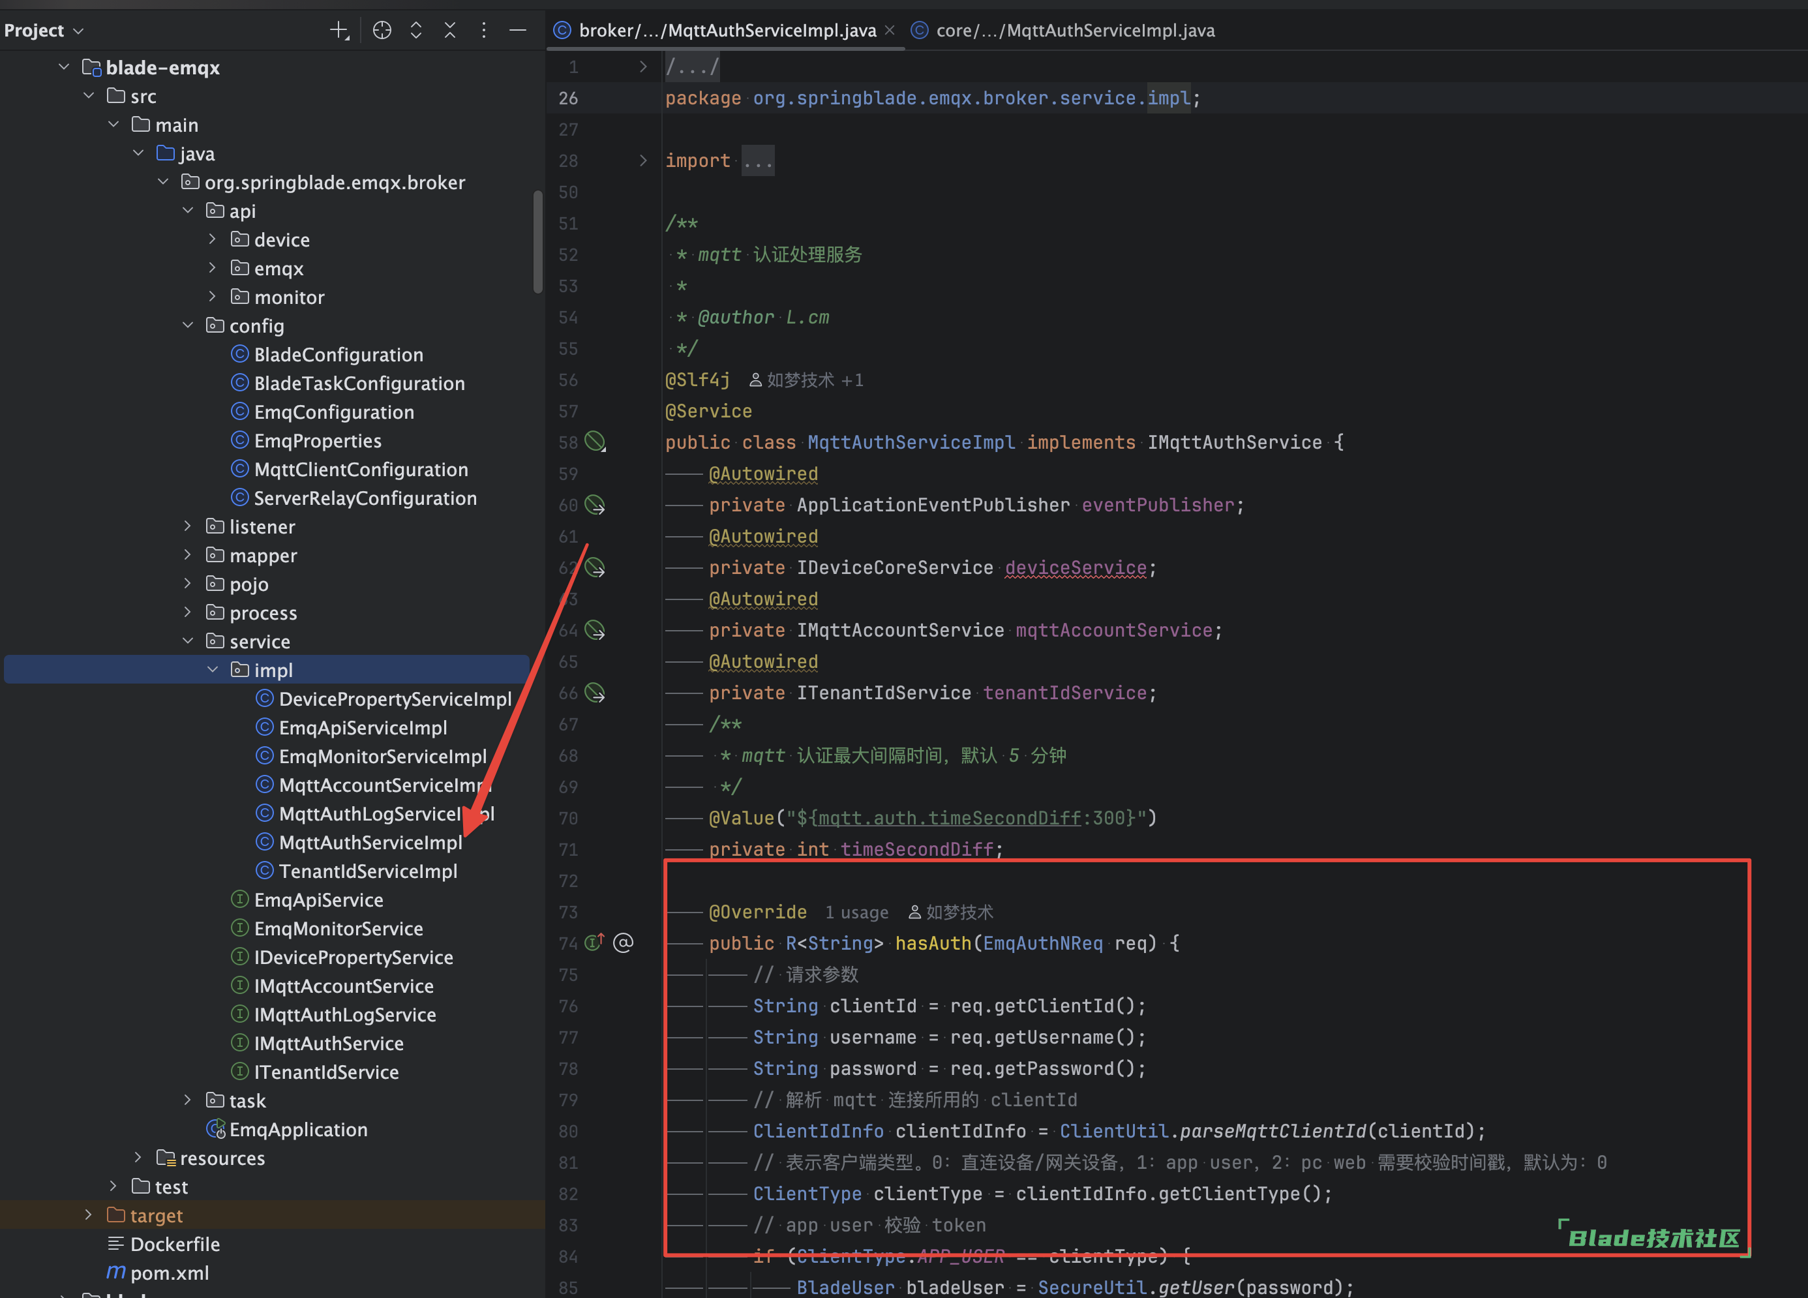
Task: Hide the Project panel with minimize dash
Action: (518, 30)
